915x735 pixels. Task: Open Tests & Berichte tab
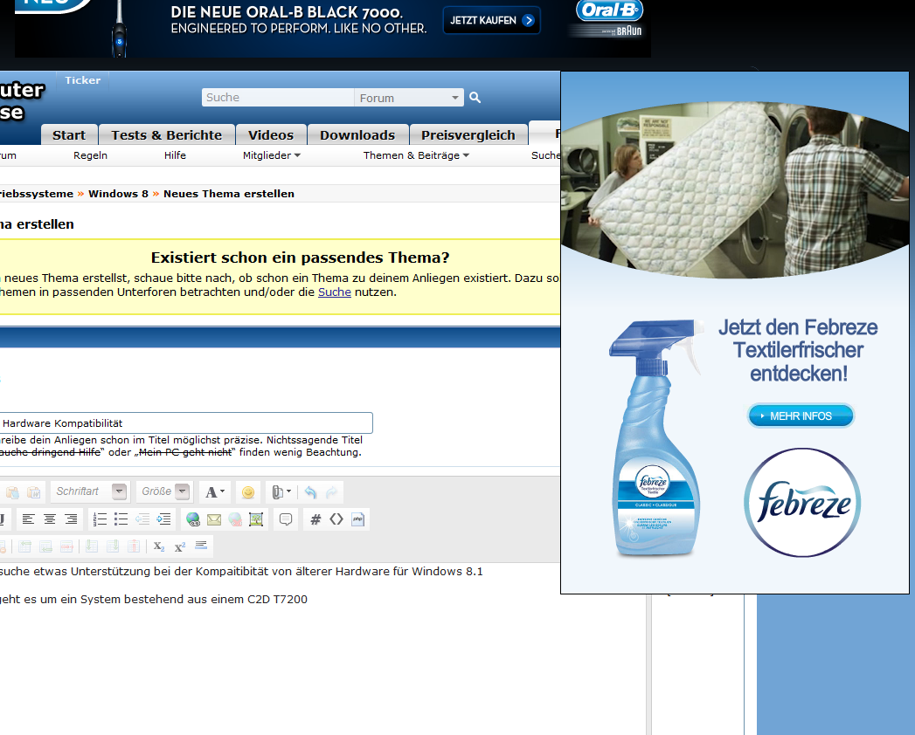click(166, 135)
